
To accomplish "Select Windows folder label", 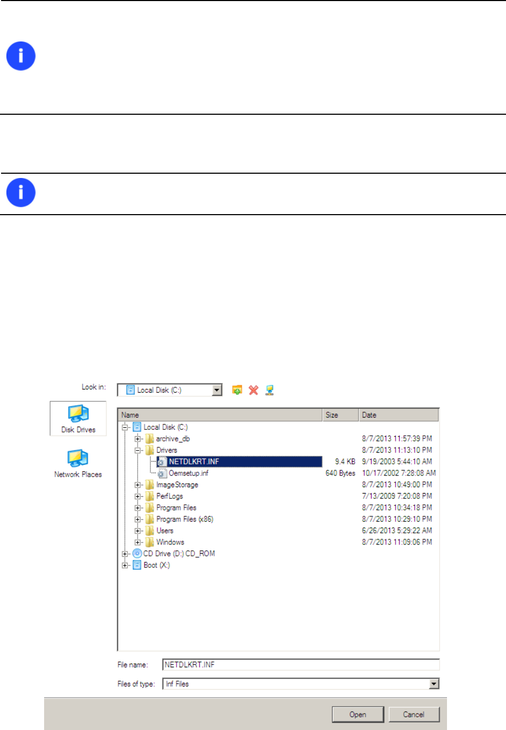I will point(170,542).
